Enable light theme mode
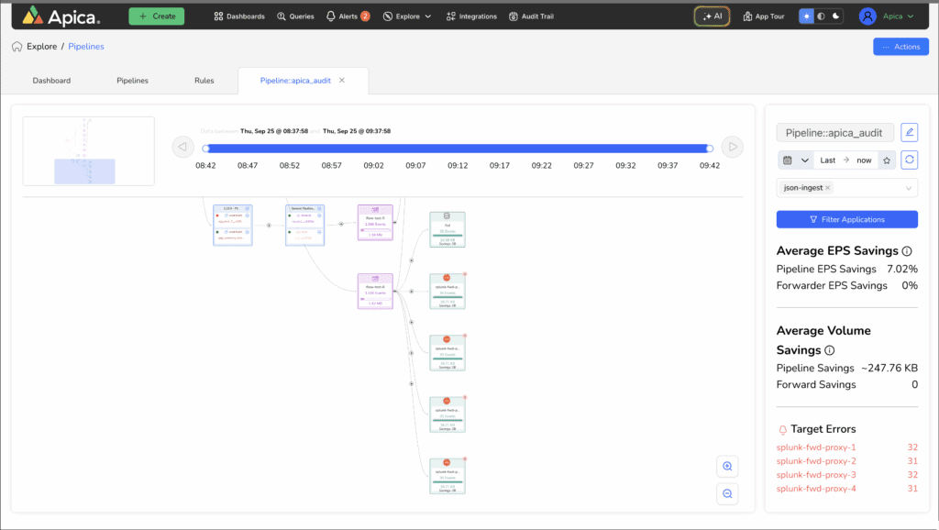This screenshot has height=530, width=939. [807, 16]
